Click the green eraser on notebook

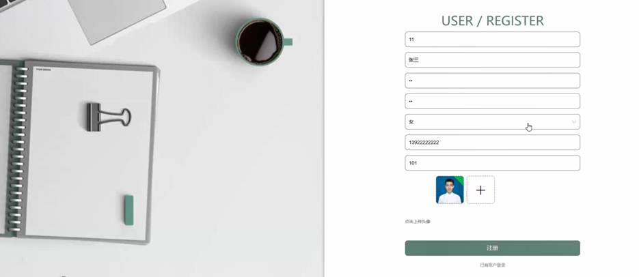tap(128, 210)
